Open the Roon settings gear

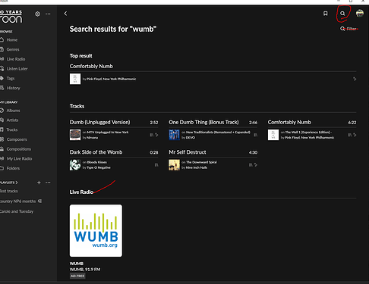click(x=37, y=14)
